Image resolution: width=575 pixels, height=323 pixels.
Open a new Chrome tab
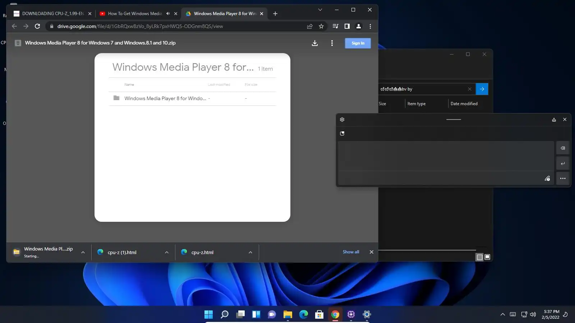275,14
